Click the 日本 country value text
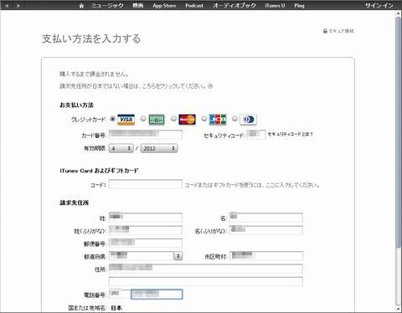Viewport: 402px width, 313px height. pos(116,308)
